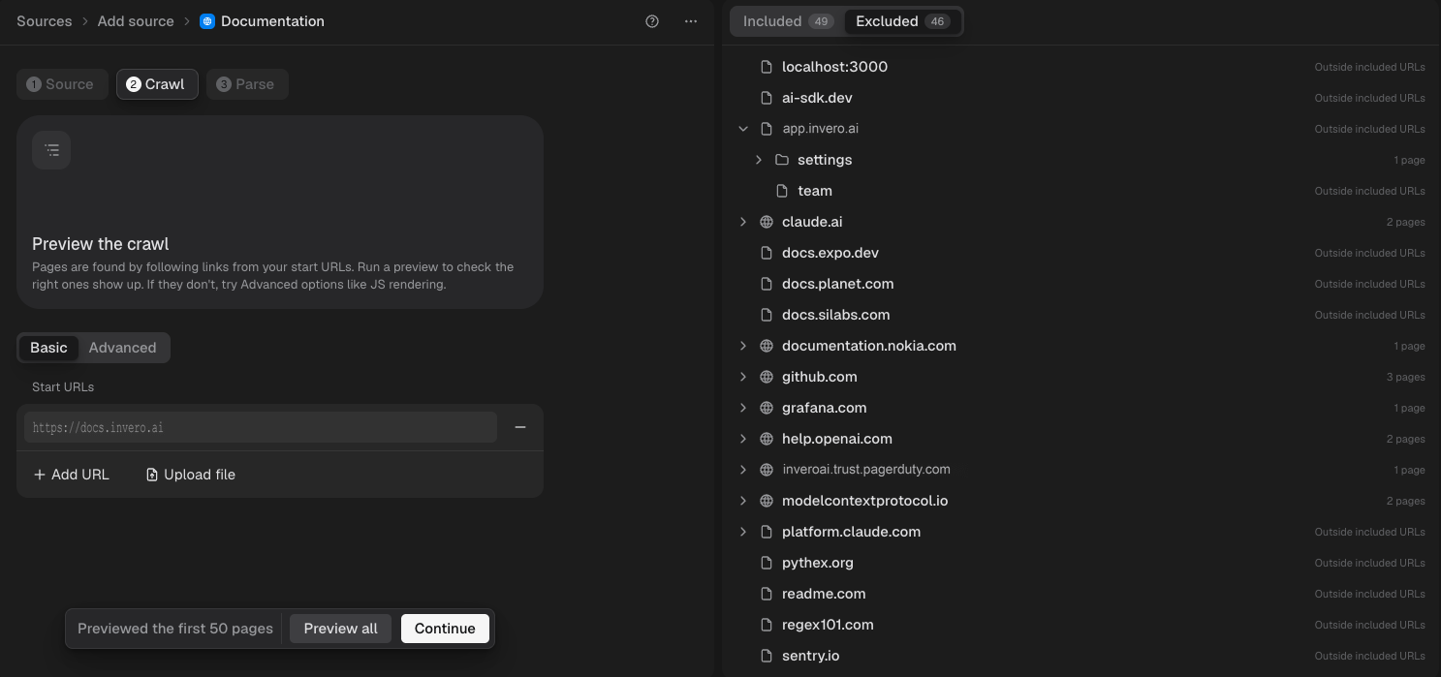Expand the help.openai.com entry
This screenshot has height=677, width=1441.
743,439
